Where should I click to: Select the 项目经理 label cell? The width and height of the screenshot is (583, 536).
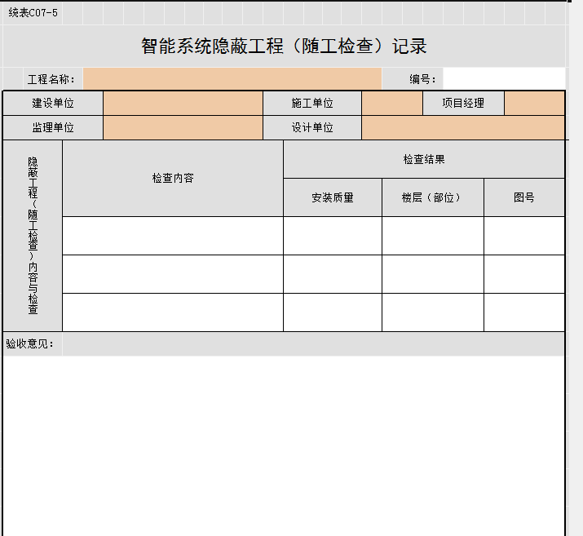tap(463, 104)
